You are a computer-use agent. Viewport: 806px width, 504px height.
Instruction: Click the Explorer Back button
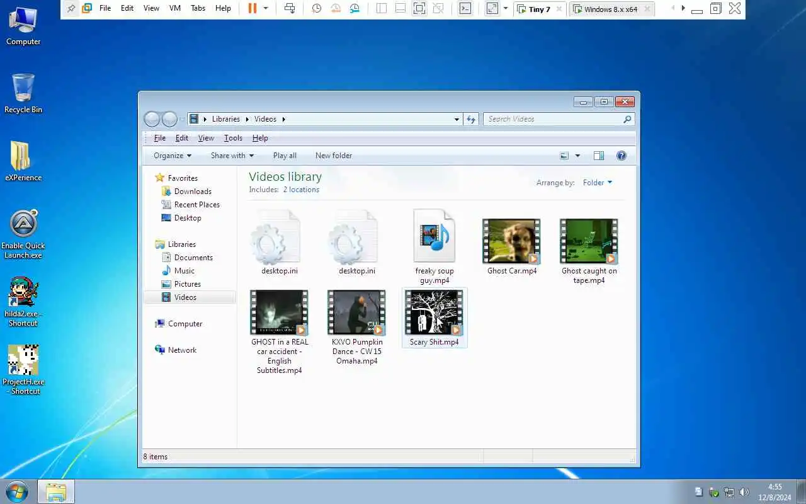point(152,119)
